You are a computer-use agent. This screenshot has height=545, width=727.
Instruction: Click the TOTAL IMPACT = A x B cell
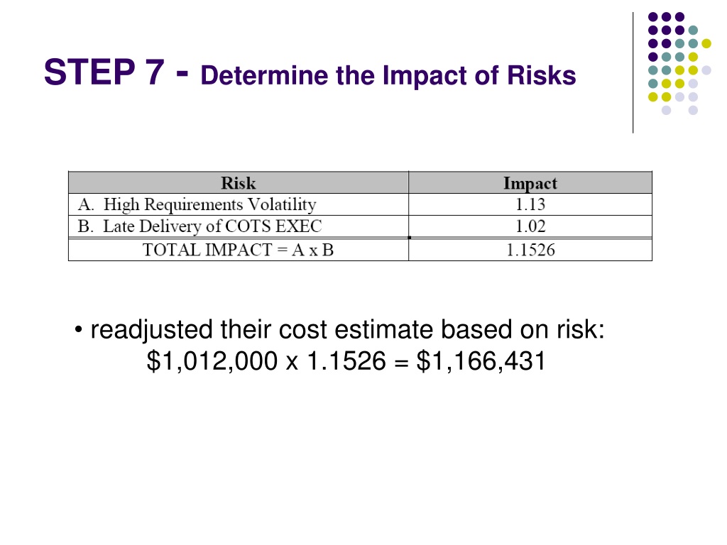(239, 250)
